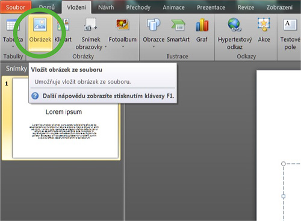This screenshot has height=221, width=301.
Task: Go to the Prezentace tab
Action: point(211,7)
